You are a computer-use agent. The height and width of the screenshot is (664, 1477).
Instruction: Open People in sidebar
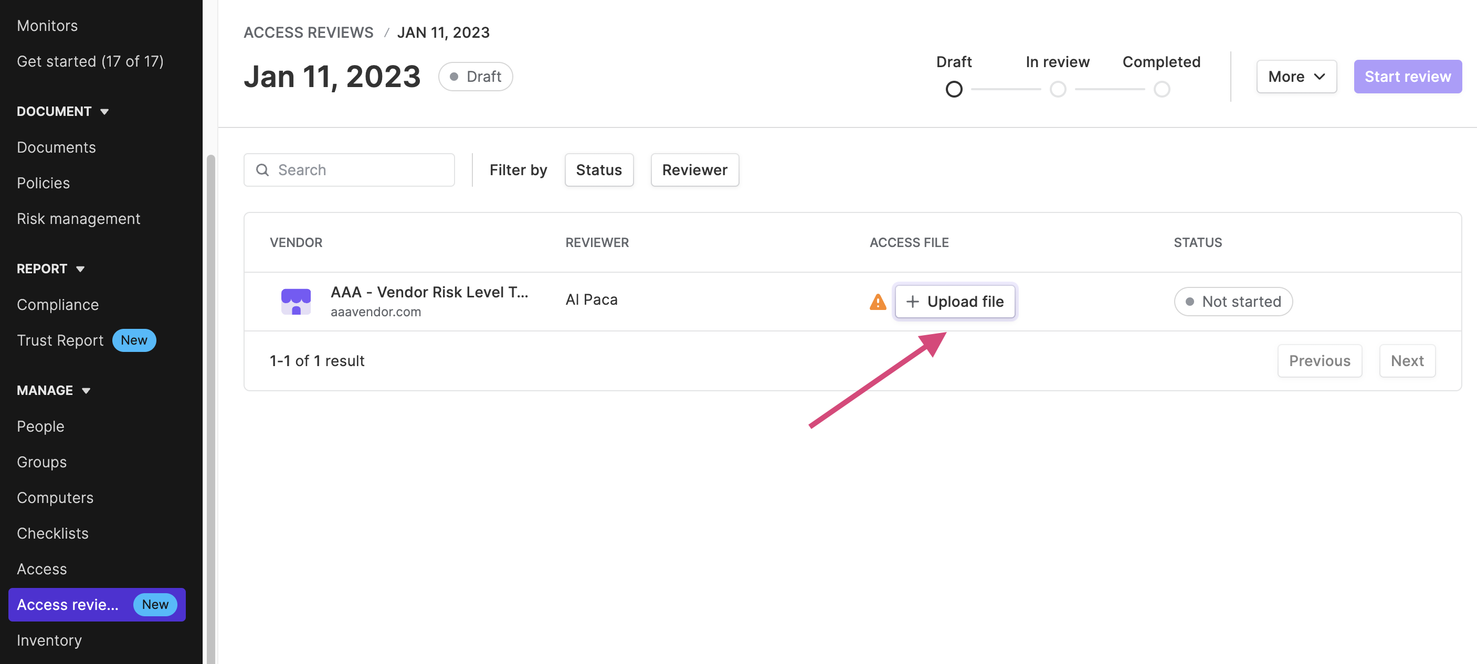40,426
